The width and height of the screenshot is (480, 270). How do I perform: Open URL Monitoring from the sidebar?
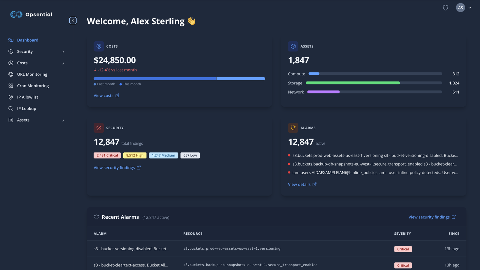click(x=32, y=74)
